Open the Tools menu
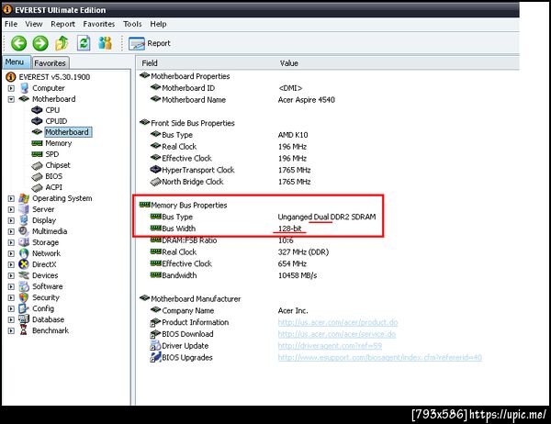Image resolution: width=551 pixels, height=424 pixels. tap(132, 24)
